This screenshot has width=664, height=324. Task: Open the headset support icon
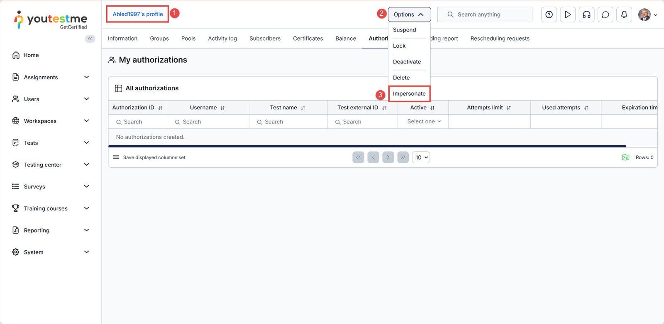[x=586, y=15]
